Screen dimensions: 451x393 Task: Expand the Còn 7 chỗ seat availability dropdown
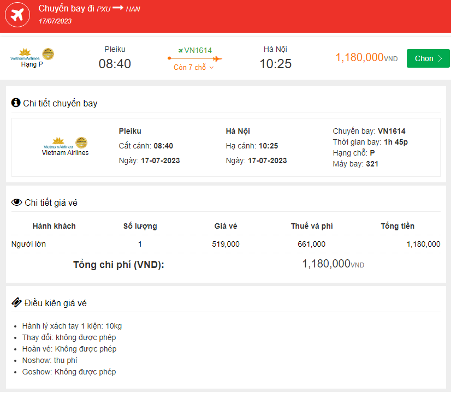tap(192, 67)
